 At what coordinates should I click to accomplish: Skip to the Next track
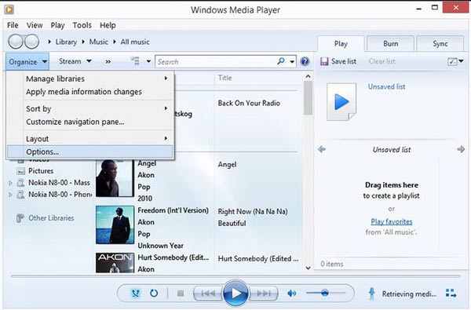click(263, 293)
